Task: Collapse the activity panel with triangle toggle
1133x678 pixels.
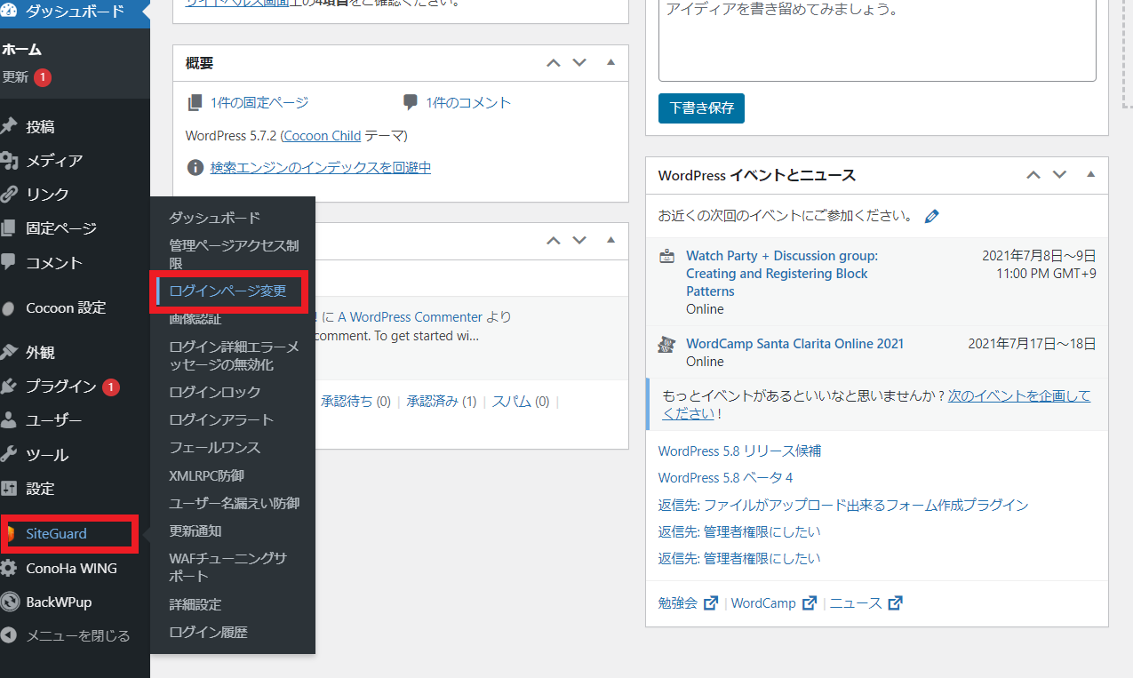Action: coord(610,239)
